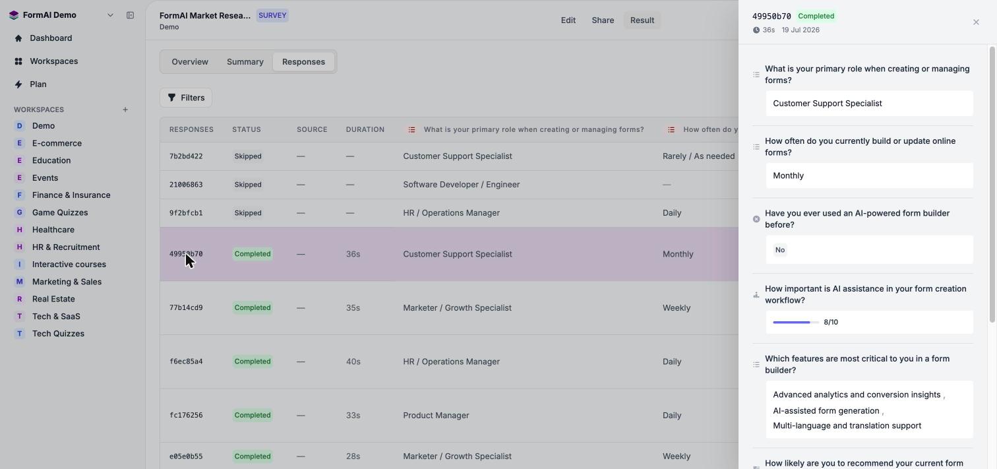Open Workspaces in the sidebar

click(x=53, y=61)
